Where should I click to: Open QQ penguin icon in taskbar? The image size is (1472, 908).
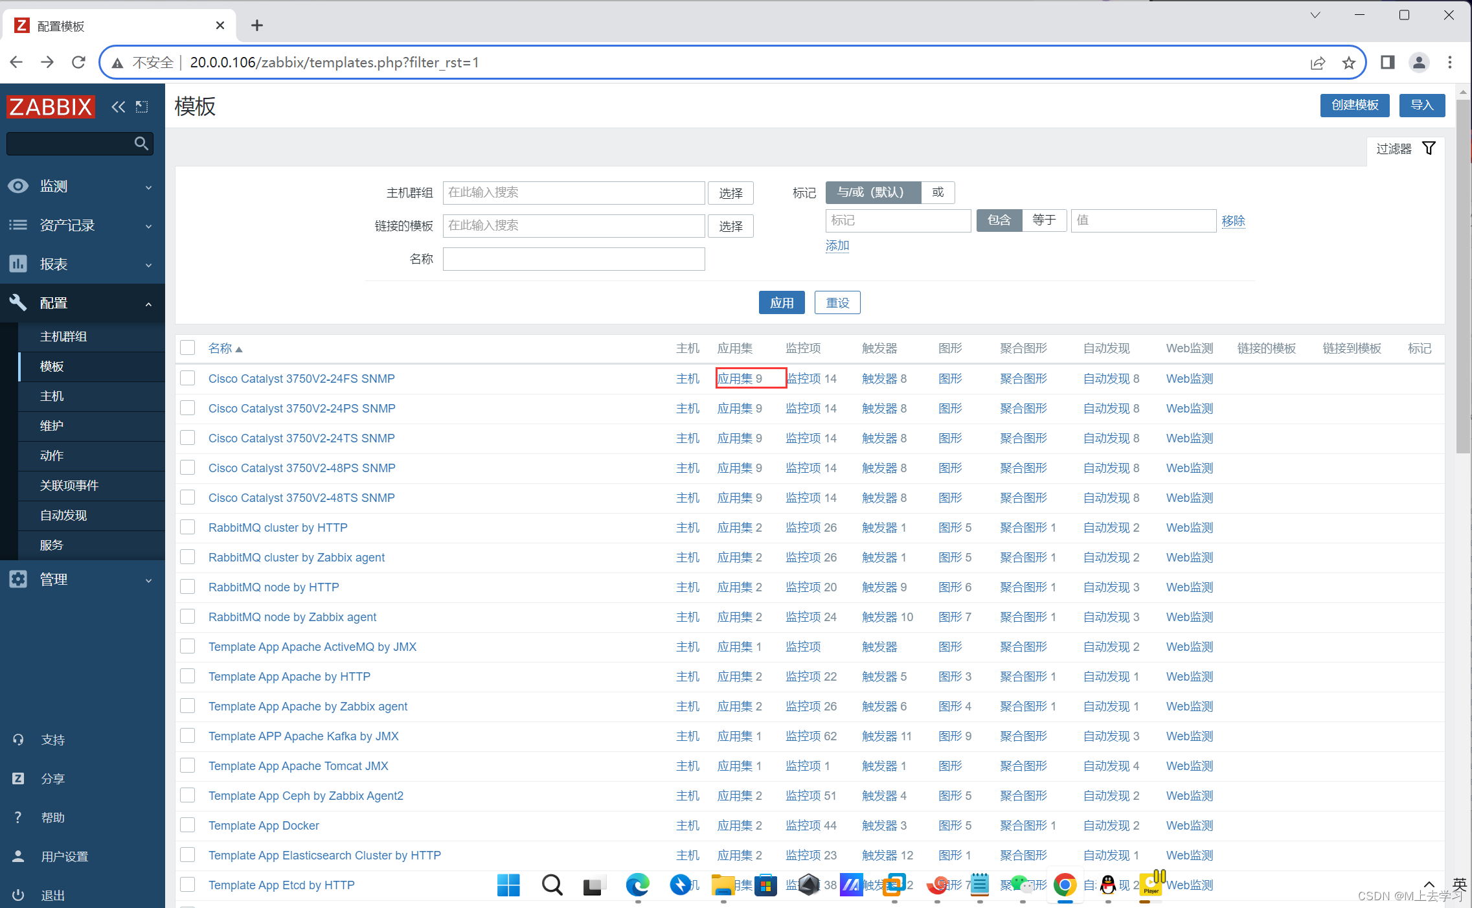(1108, 885)
